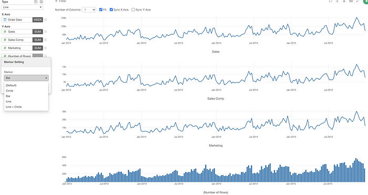Click the comment icon in top toolbar
Viewport: 368px width, 195px height.
[x=331, y=1]
